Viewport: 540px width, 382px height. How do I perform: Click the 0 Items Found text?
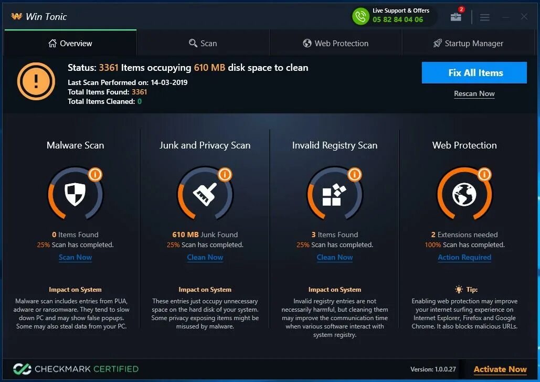75,235
